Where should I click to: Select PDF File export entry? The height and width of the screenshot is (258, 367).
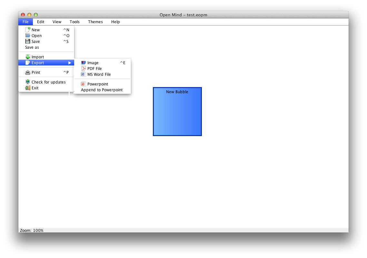click(102, 69)
